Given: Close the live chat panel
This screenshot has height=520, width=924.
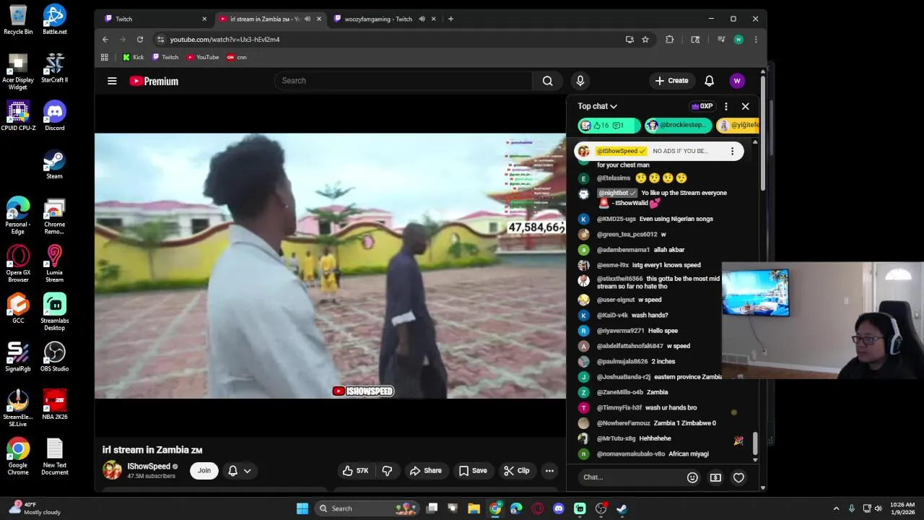Looking at the screenshot, I should pos(746,106).
